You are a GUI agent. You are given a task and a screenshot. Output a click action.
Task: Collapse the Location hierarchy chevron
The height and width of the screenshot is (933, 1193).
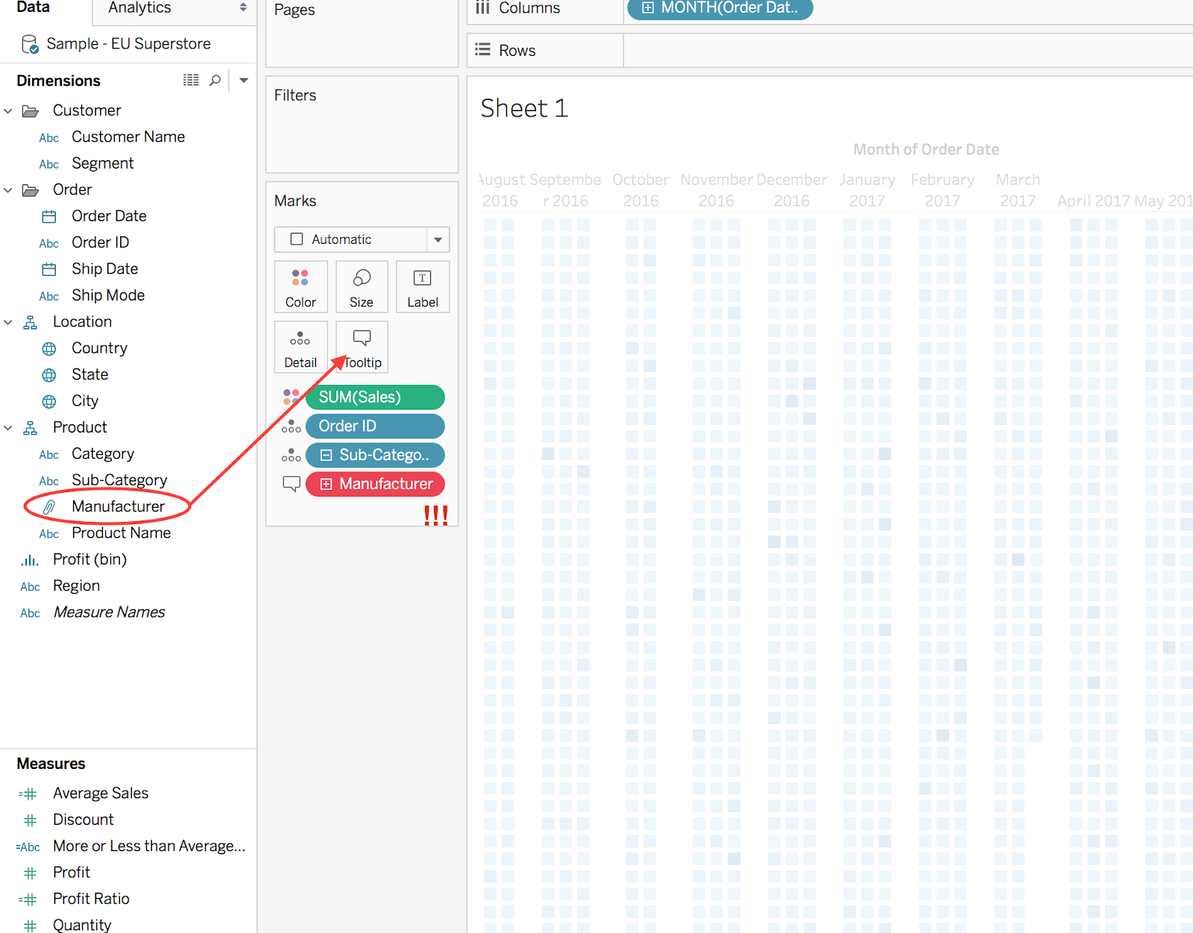pyautogui.click(x=8, y=322)
